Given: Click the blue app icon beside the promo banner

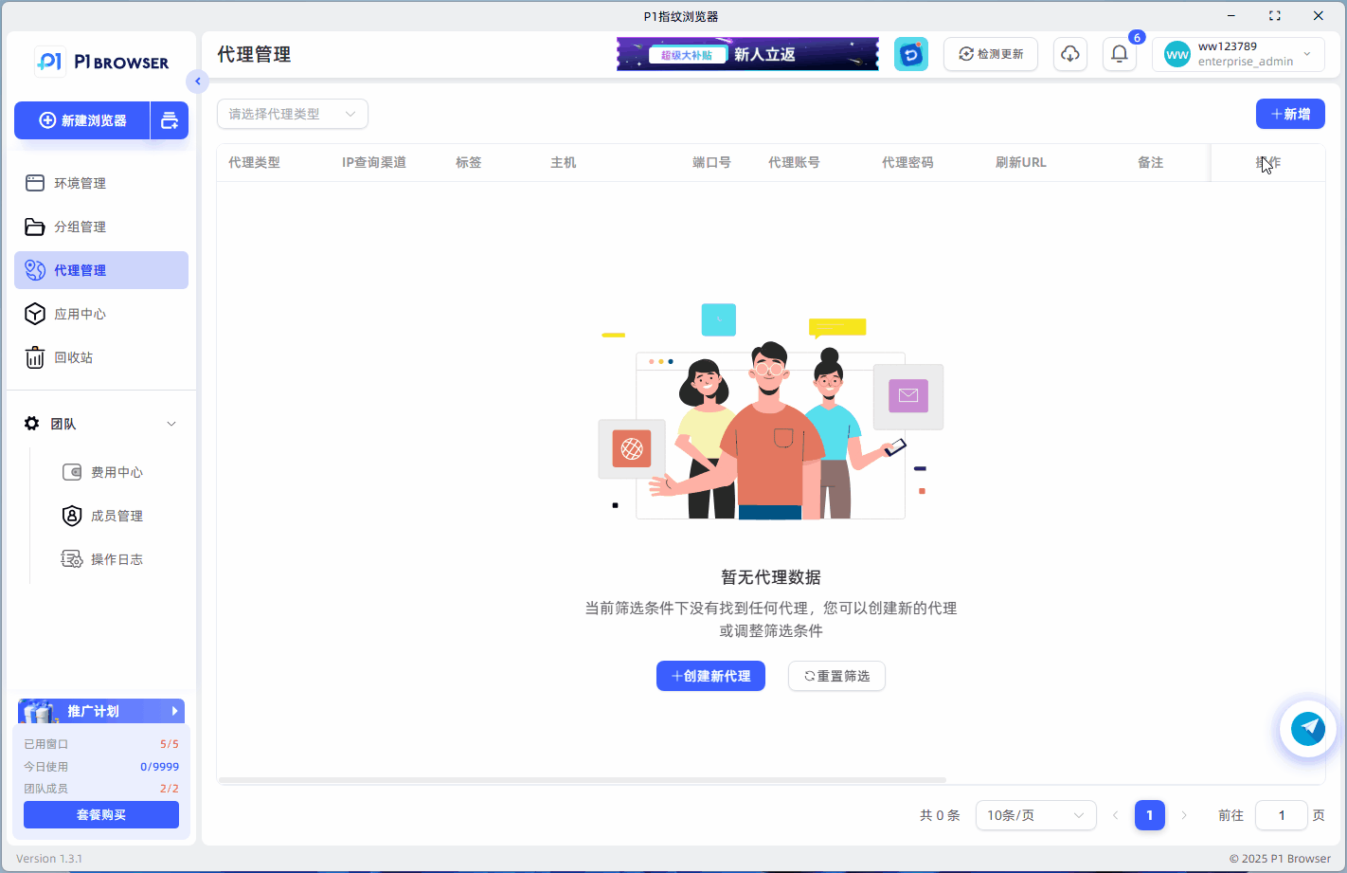Looking at the screenshot, I should pos(910,54).
